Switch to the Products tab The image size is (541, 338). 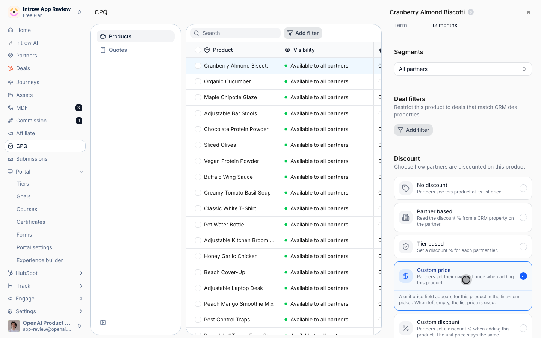pos(136,36)
